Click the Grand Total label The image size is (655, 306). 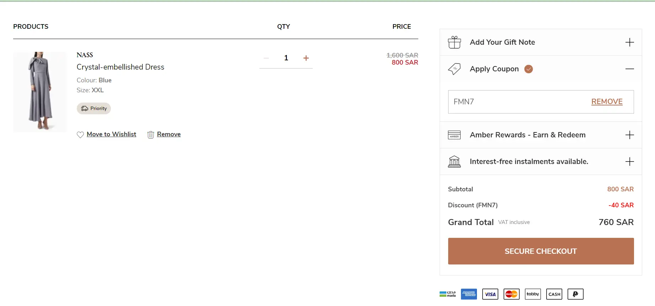[471, 222]
